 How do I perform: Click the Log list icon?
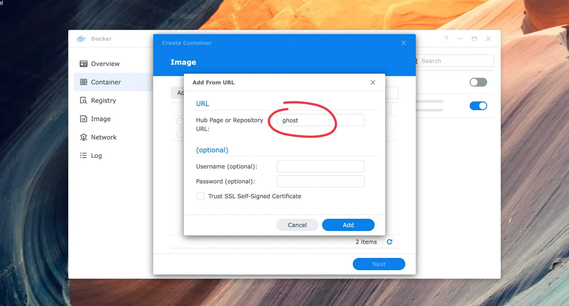tap(83, 155)
